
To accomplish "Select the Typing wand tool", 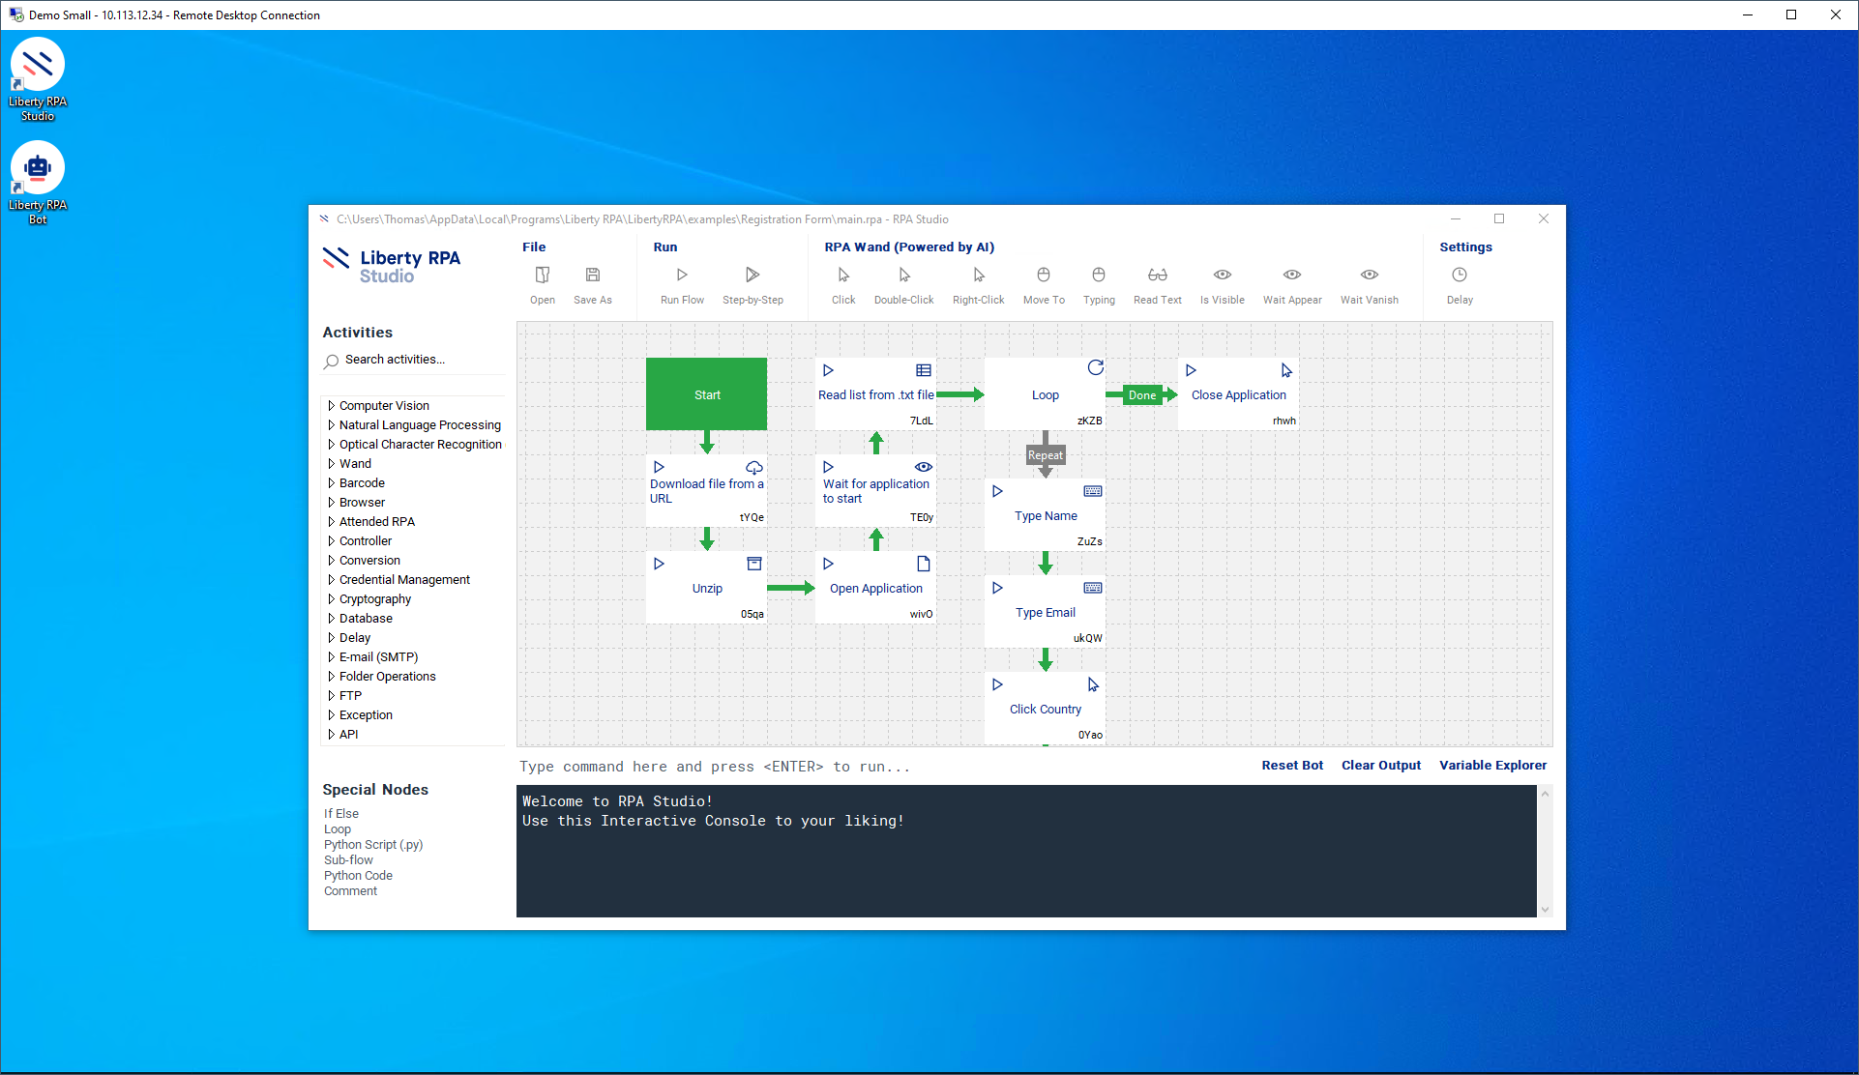I will (x=1099, y=276).
